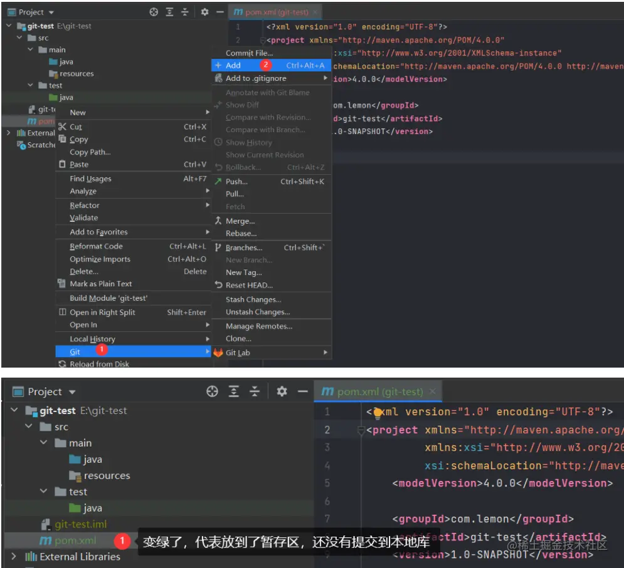This screenshot has width=624, height=568.
Task: Open settings gear in top Project toolbar
Action: (x=204, y=12)
